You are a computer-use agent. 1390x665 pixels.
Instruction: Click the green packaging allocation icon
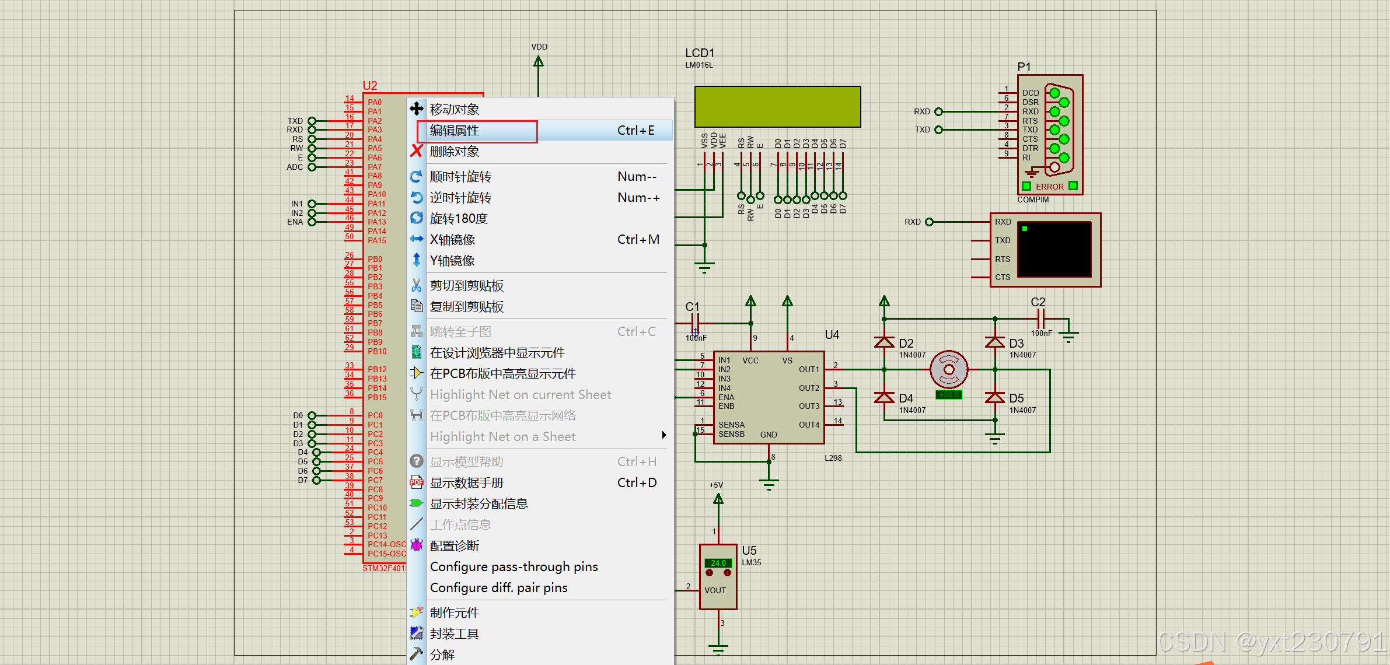tap(417, 503)
